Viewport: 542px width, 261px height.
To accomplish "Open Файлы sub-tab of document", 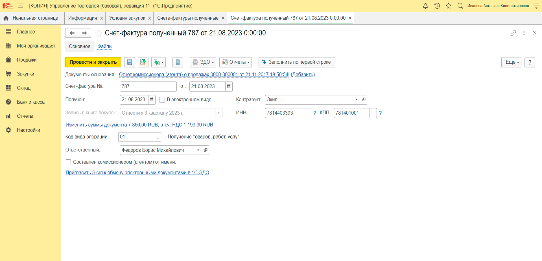I will [105, 46].
